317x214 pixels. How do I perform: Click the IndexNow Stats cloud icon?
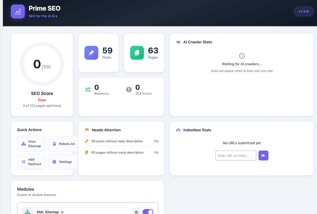[x=178, y=130]
